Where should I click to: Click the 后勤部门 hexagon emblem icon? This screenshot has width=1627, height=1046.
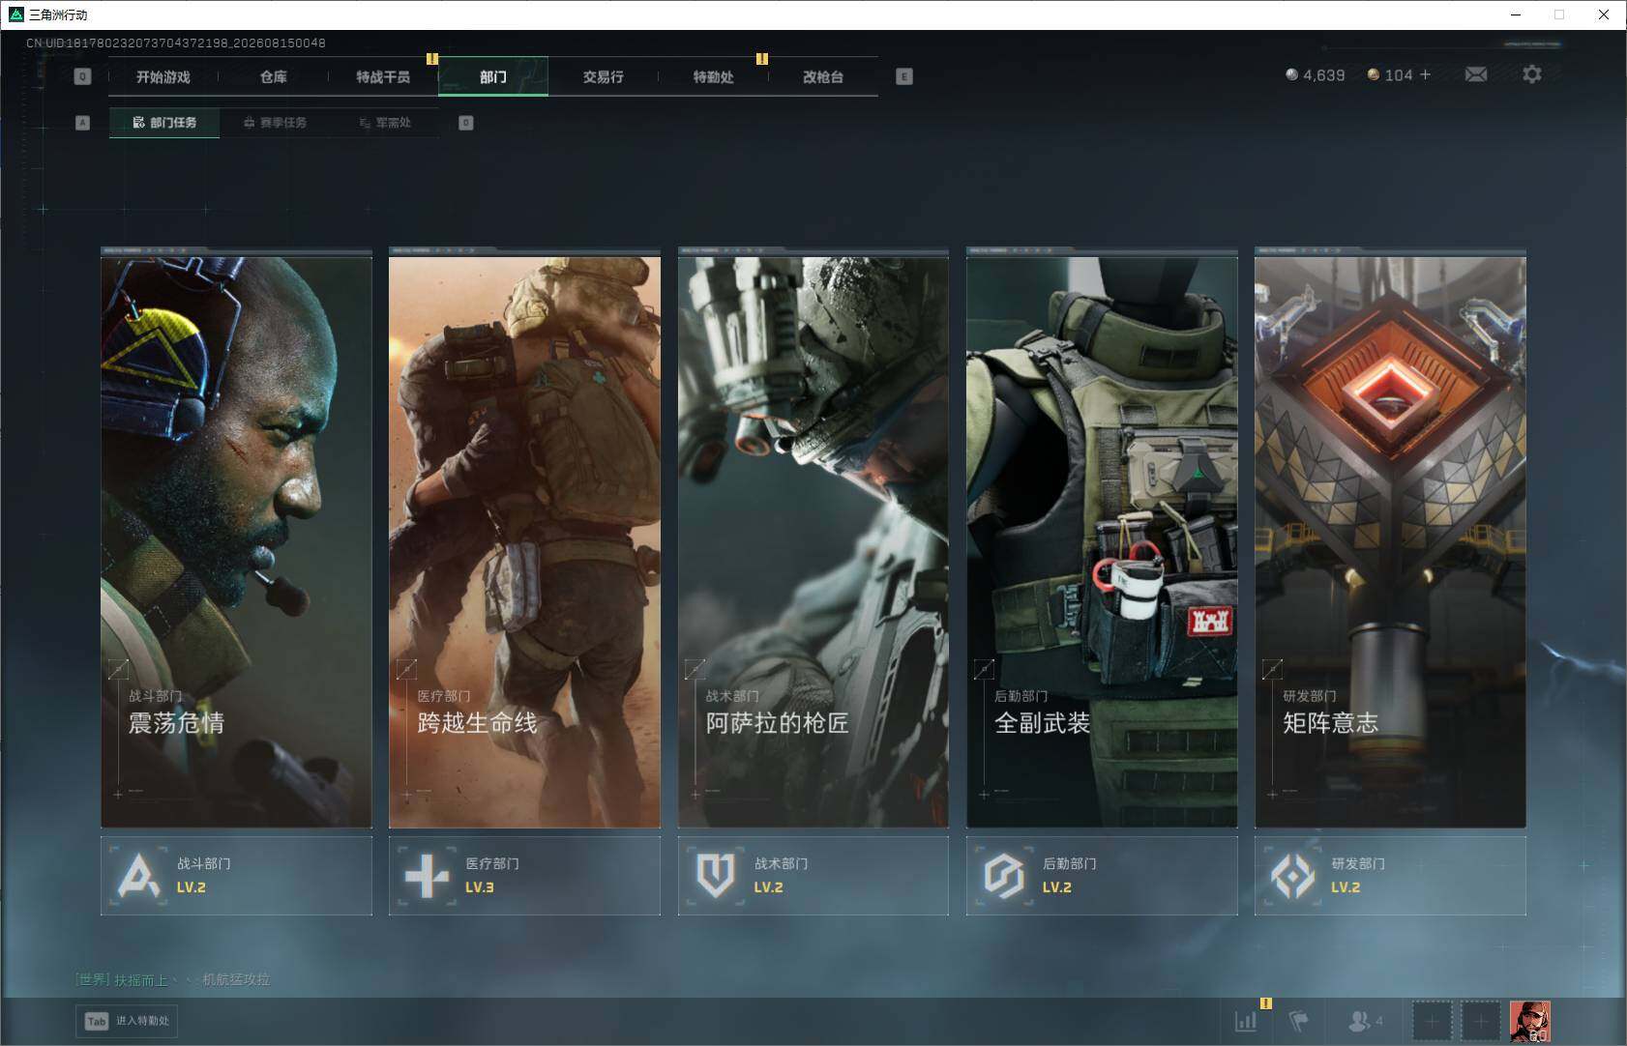click(1004, 876)
